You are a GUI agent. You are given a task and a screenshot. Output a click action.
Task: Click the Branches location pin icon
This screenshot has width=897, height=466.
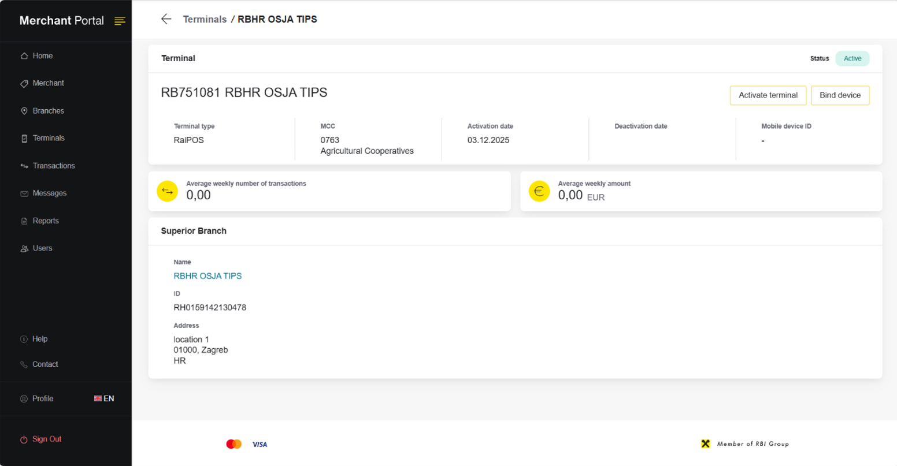pos(24,111)
